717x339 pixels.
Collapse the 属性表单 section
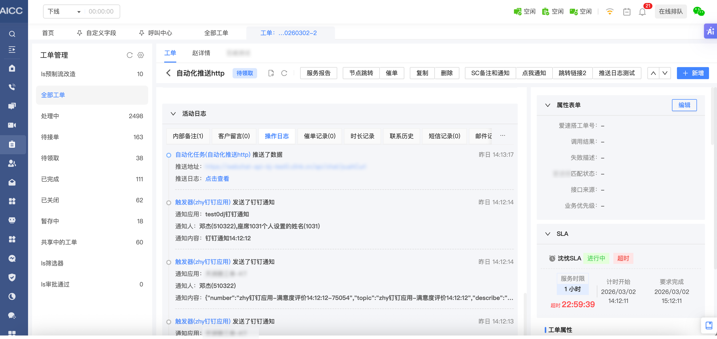click(548, 105)
